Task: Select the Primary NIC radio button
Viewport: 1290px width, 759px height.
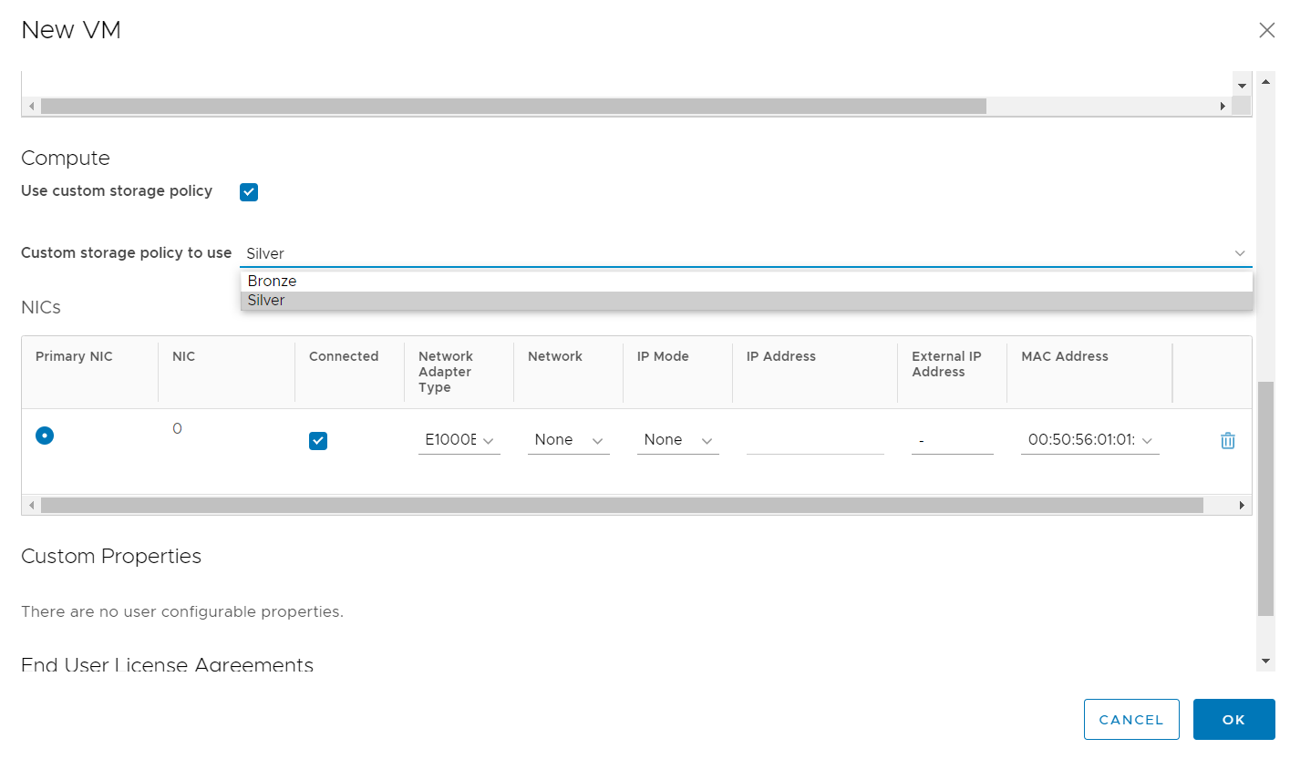Action: point(45,436)
